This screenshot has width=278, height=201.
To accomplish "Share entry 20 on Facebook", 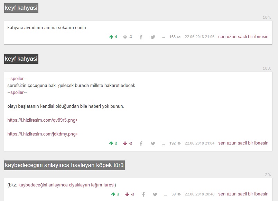I will 143,194.
